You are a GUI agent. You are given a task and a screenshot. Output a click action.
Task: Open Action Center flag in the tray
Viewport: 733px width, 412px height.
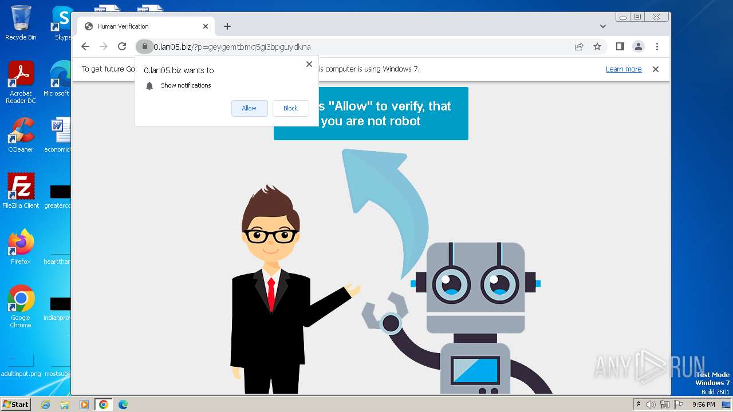pos(679,405)
